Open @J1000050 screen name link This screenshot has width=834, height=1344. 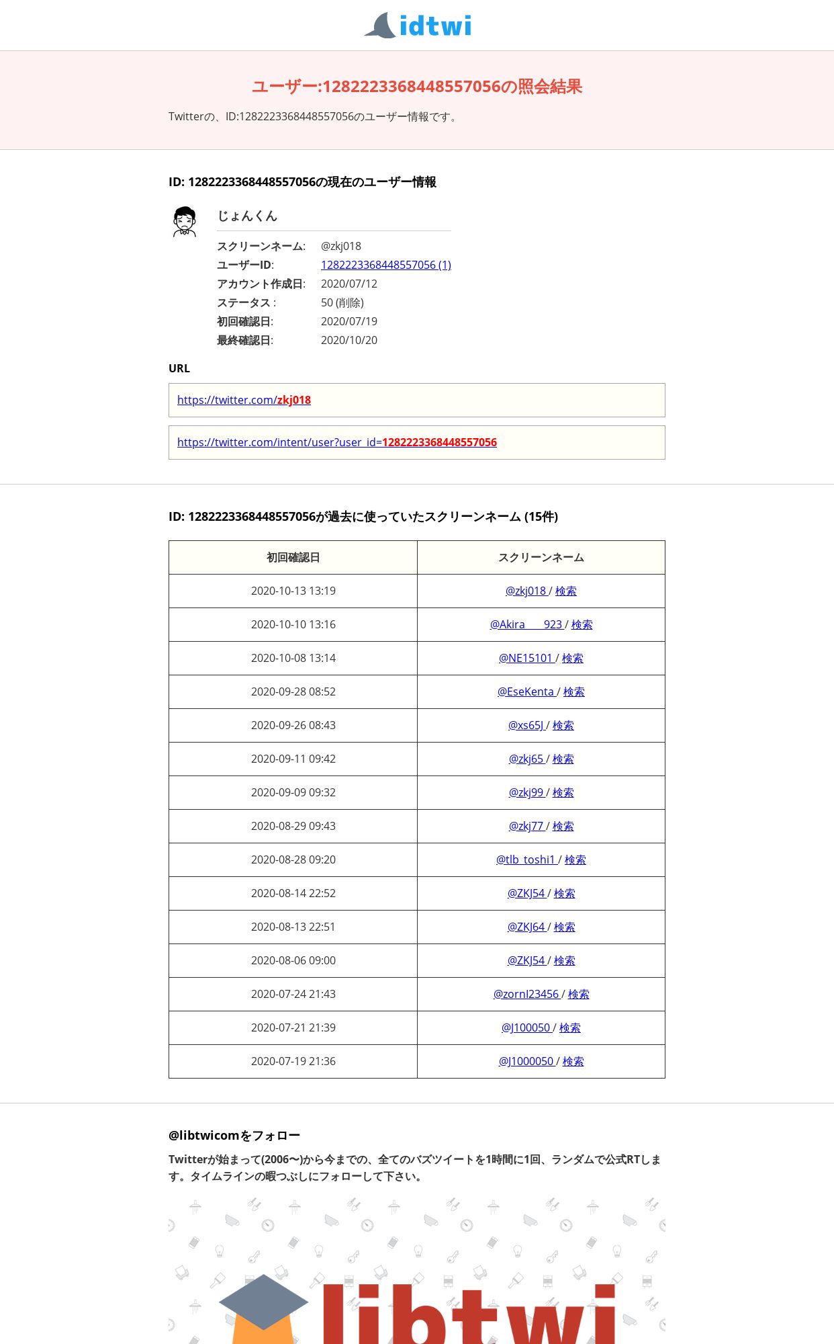coord(527,1061)
